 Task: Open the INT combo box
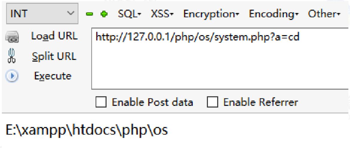42,14
